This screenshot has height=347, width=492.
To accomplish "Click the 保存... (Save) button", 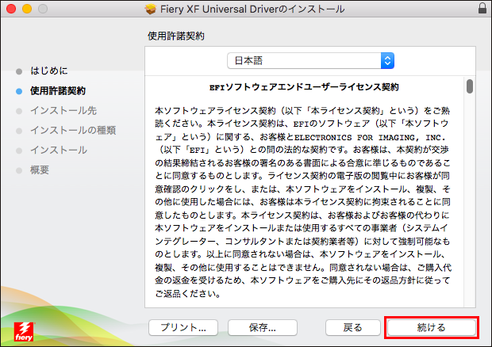I will [x=263, y=327].
